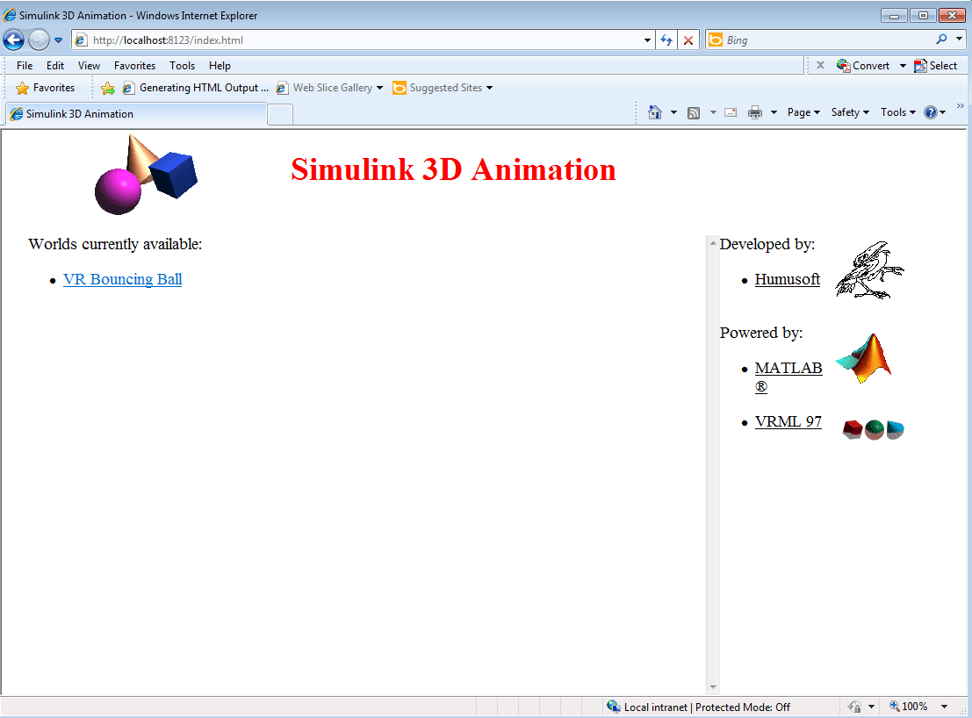Click the Convert toolbar button

(863, 66)
